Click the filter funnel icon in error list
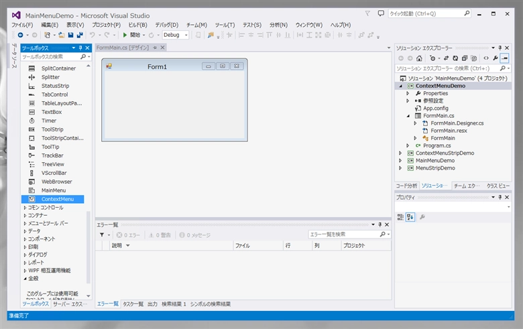 tap(102, 235)
